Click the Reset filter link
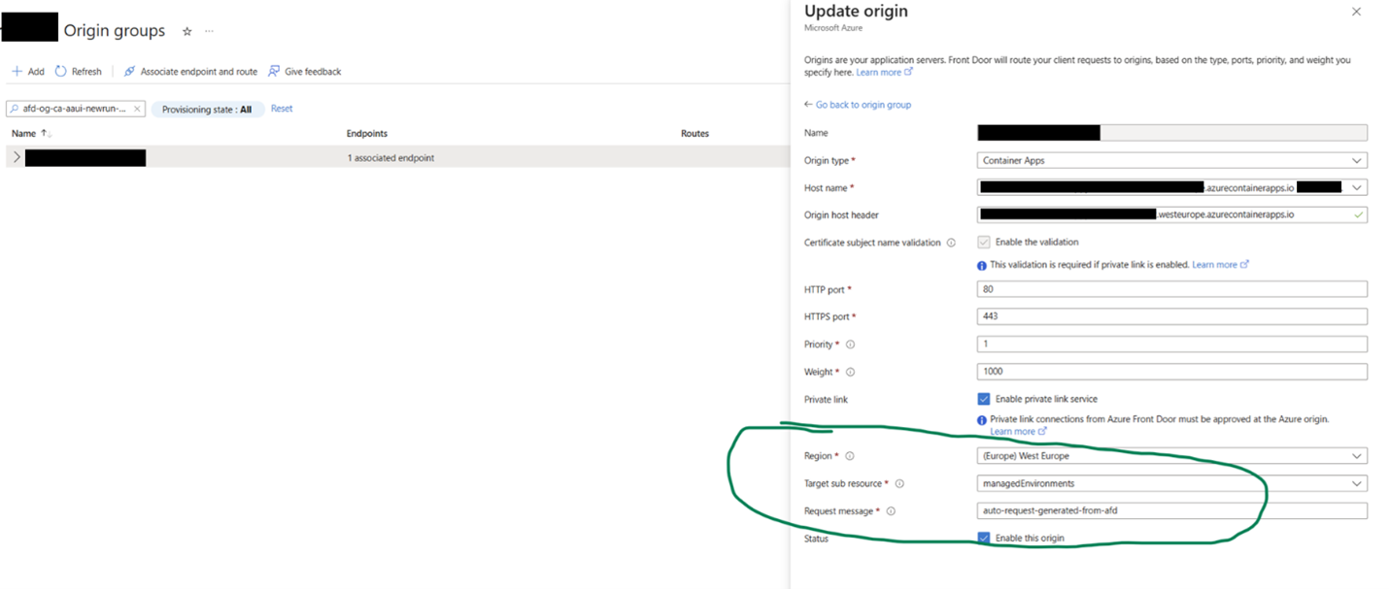The width and height of the screenshot is (1389, 589). (x=282, y=109)
